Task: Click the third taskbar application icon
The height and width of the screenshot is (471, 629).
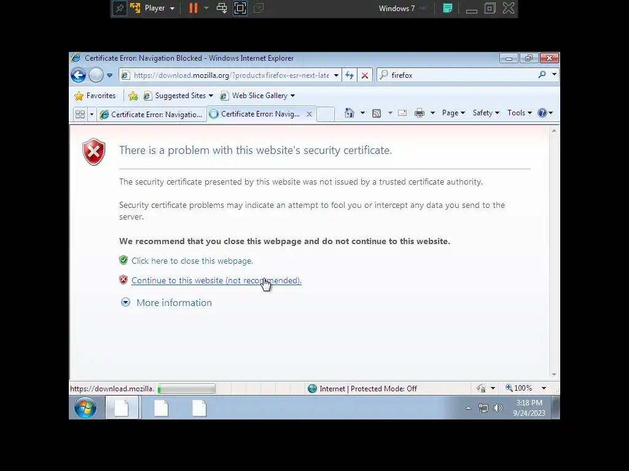Action: 200,408
